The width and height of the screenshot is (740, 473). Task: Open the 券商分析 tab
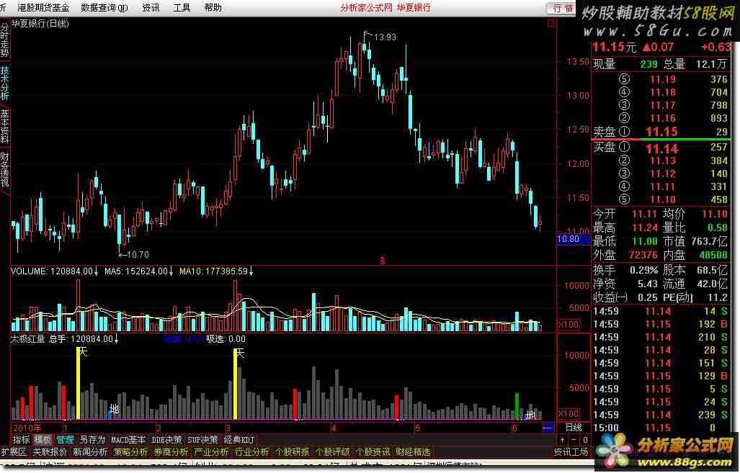[x=171, y=452]
